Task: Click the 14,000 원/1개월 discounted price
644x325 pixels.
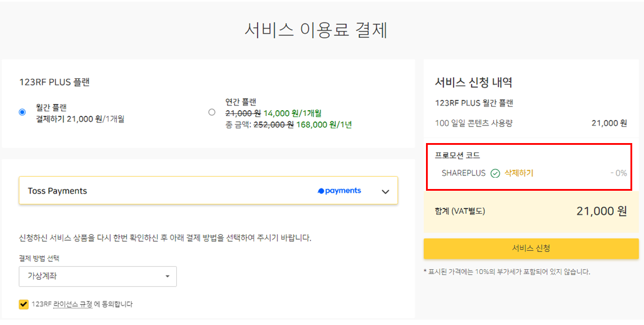Action: point(292,113)
